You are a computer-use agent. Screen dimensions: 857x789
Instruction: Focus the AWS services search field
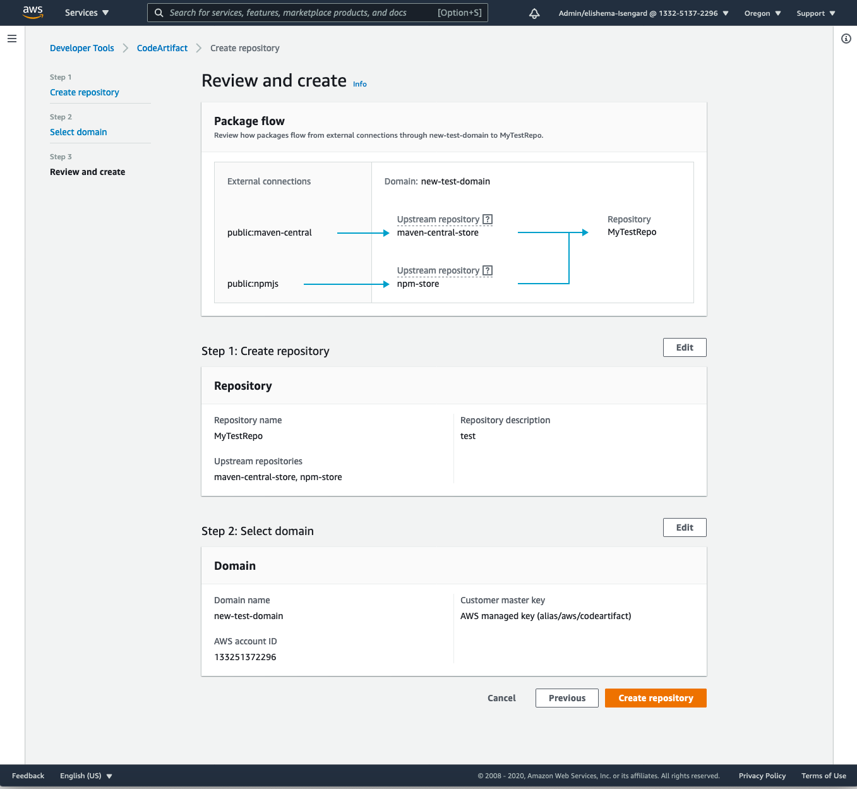pyautogui.click(x=318, y=13)
